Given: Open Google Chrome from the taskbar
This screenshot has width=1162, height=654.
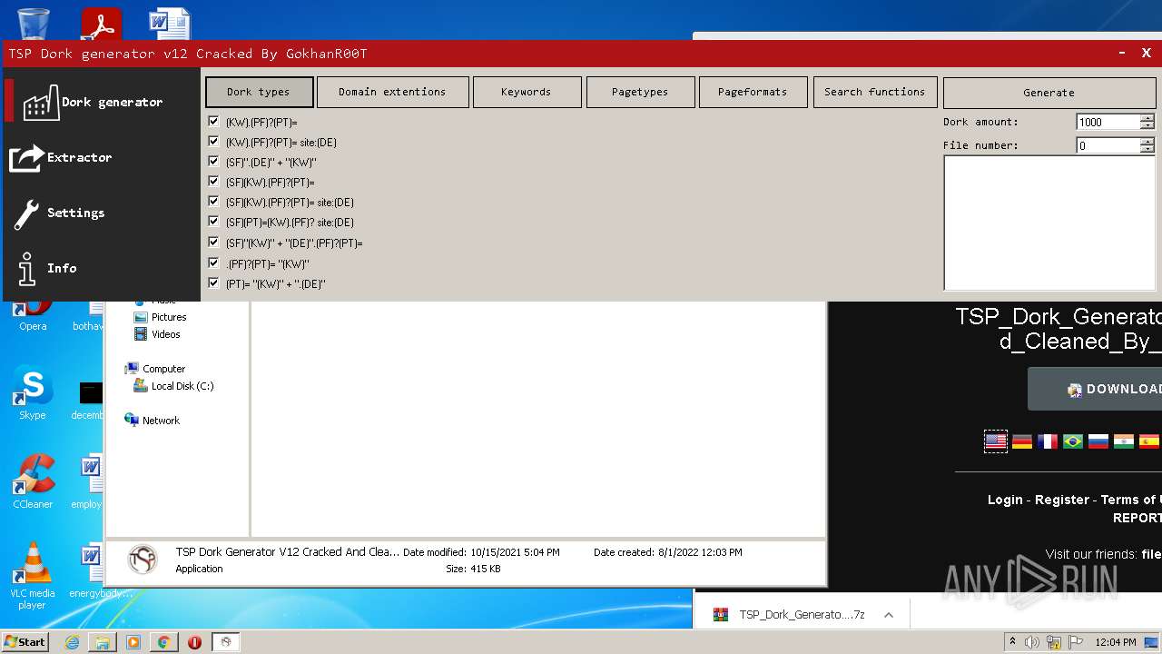Looking at the screenshot, I should [164, 642].
